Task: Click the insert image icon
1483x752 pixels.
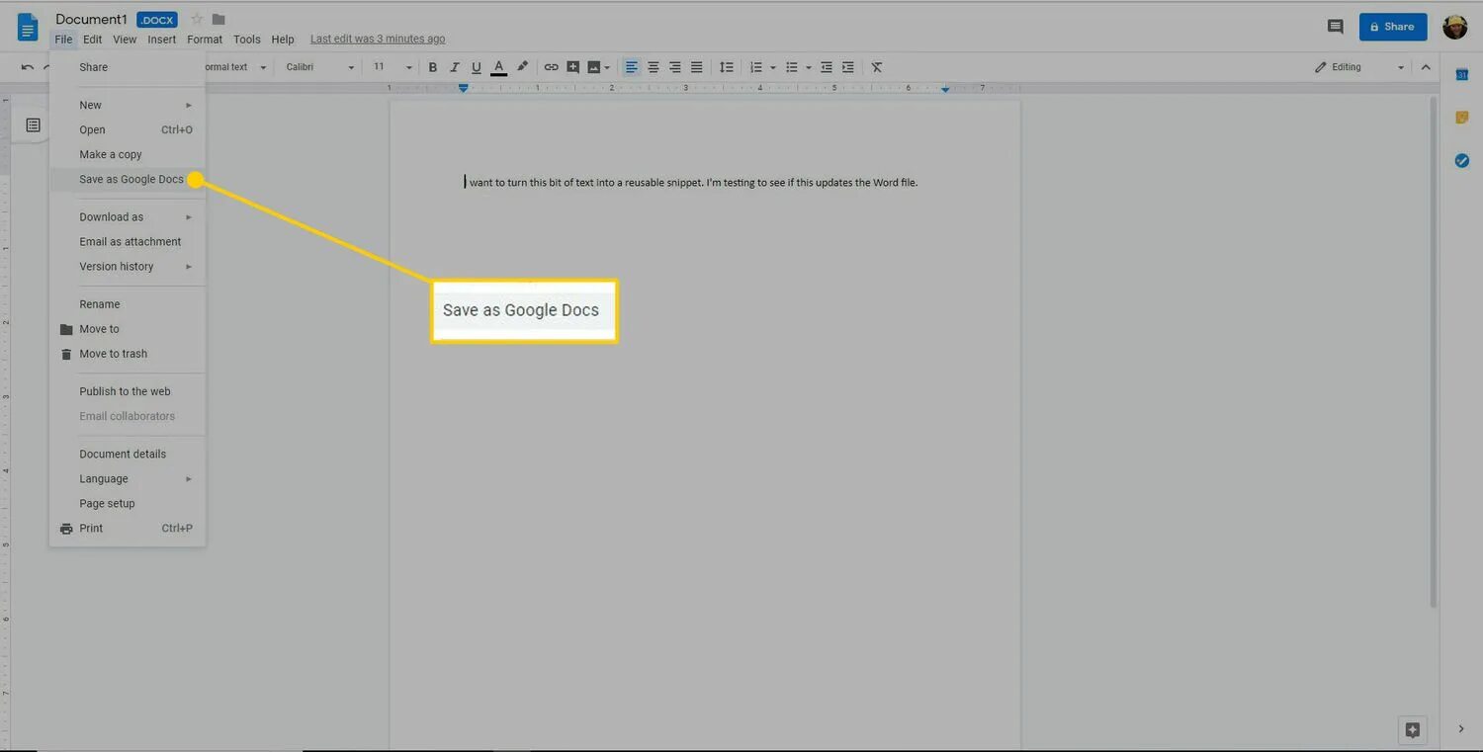Action: (593, 67)
